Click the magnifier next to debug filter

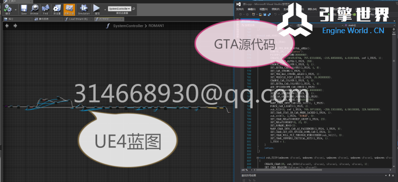[134, 9]
